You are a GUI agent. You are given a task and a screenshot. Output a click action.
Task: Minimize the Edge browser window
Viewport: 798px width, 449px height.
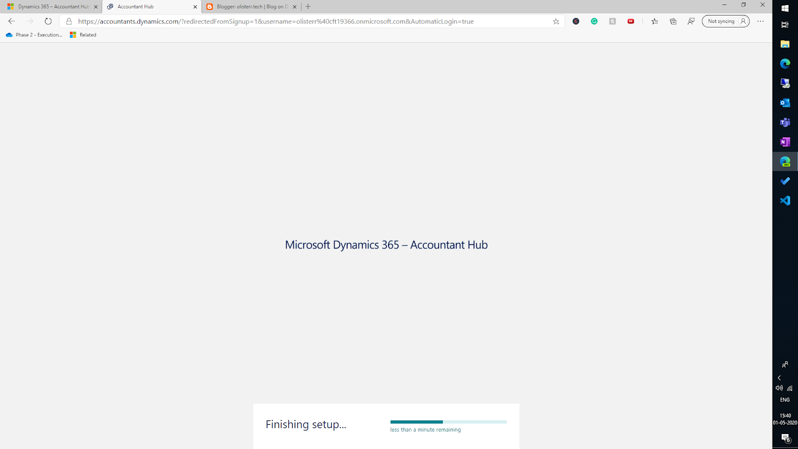[724, 5]
